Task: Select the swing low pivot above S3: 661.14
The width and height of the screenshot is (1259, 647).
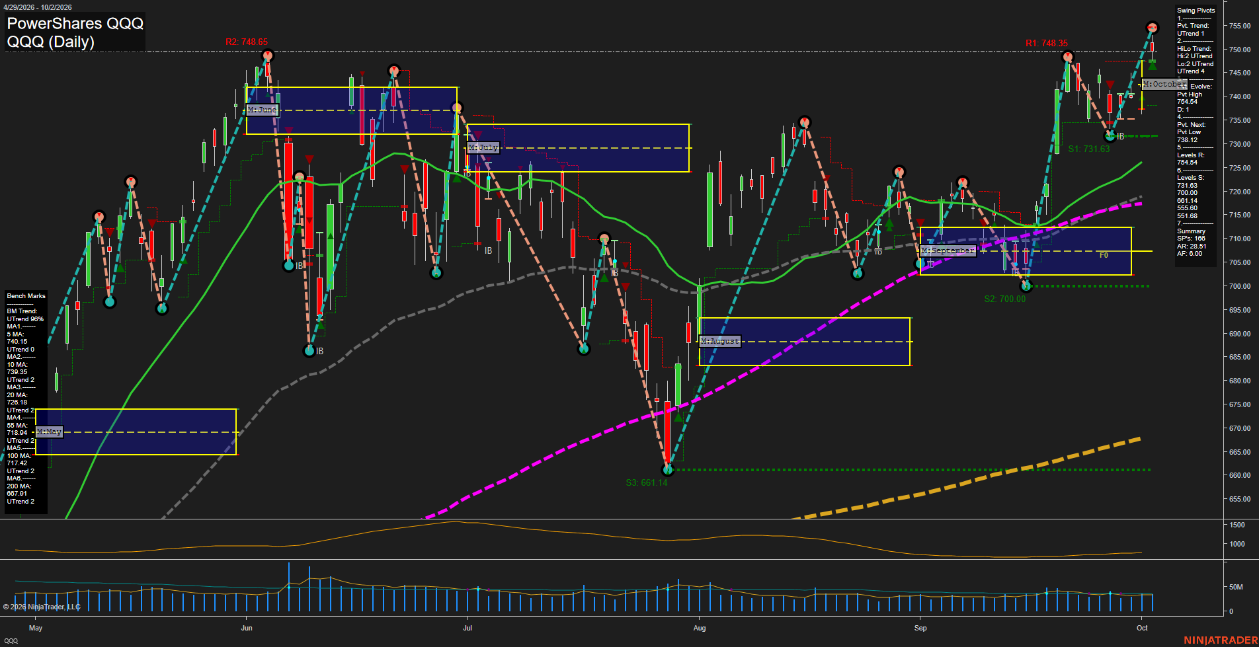Action: (668, 469)
